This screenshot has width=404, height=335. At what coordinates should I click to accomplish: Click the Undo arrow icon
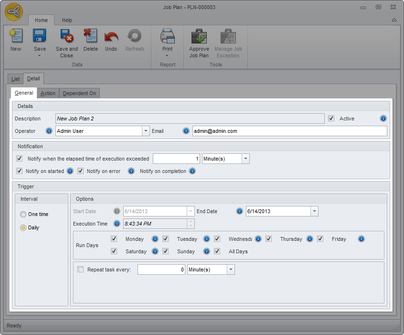point(111,37)
